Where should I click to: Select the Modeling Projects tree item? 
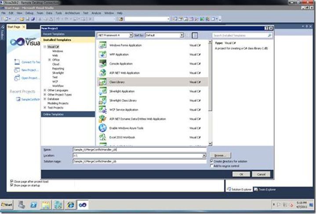pos(58,103)
